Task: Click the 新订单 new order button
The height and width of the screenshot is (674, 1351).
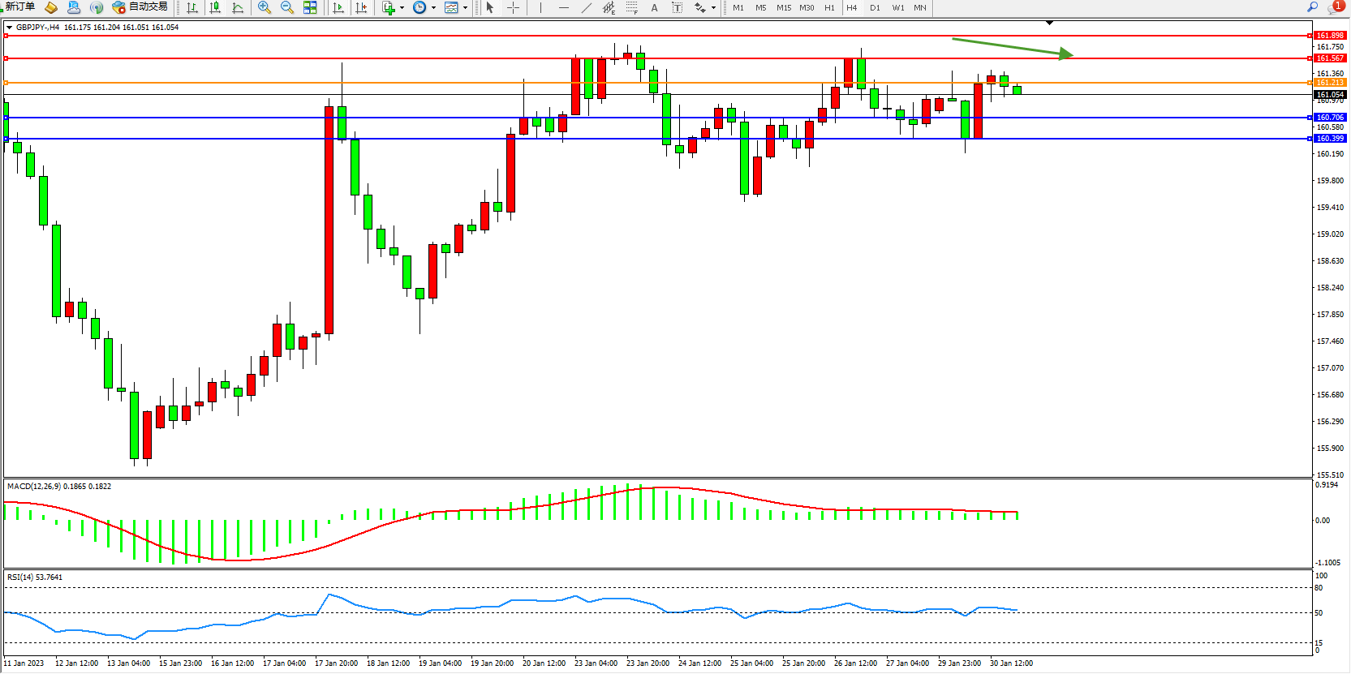Action: click(19, 7)
